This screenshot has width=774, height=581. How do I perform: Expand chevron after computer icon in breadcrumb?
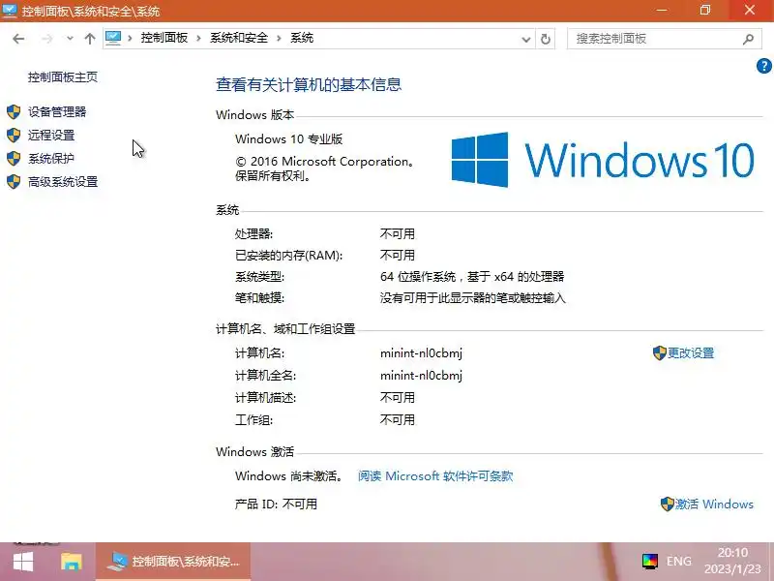(x=130, y=38)
